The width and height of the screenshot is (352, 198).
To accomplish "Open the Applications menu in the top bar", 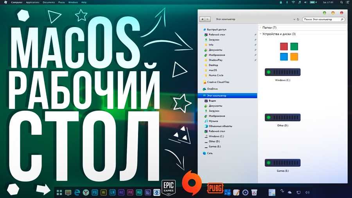I will (x=32, y=2).
